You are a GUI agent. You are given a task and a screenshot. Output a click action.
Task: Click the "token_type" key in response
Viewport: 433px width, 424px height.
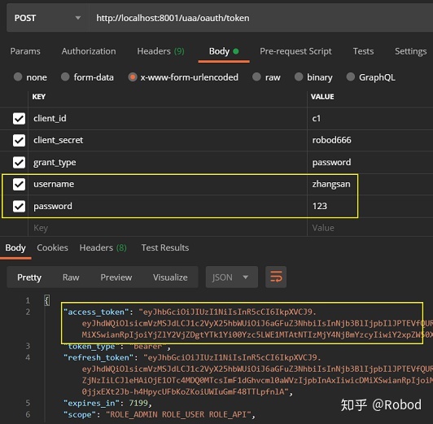[x=91, y=347]
